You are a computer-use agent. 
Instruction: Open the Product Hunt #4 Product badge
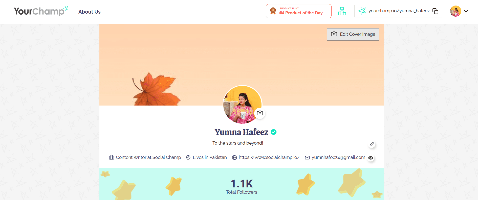coord(298,11)
